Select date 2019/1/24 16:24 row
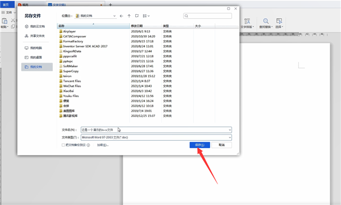The width and height of the screenshot is (341, 205). [x=142, y=101]
